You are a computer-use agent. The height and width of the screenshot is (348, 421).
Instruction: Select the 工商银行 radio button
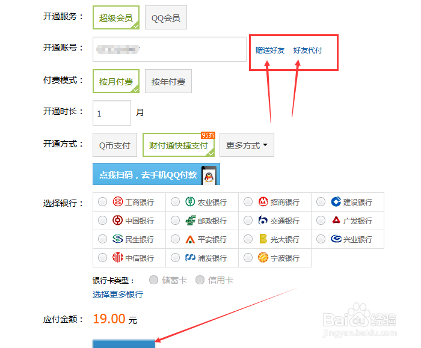click(x=103, y=202)
